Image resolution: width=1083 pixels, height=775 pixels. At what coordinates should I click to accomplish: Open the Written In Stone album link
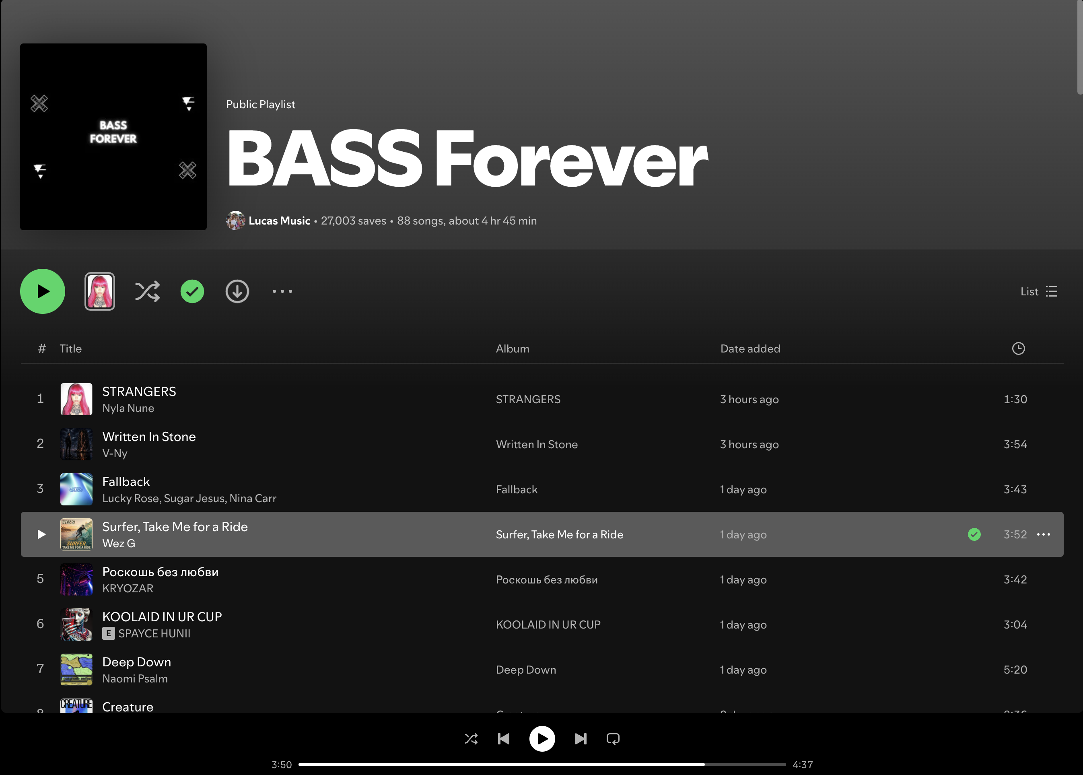(x=537, y=444)
